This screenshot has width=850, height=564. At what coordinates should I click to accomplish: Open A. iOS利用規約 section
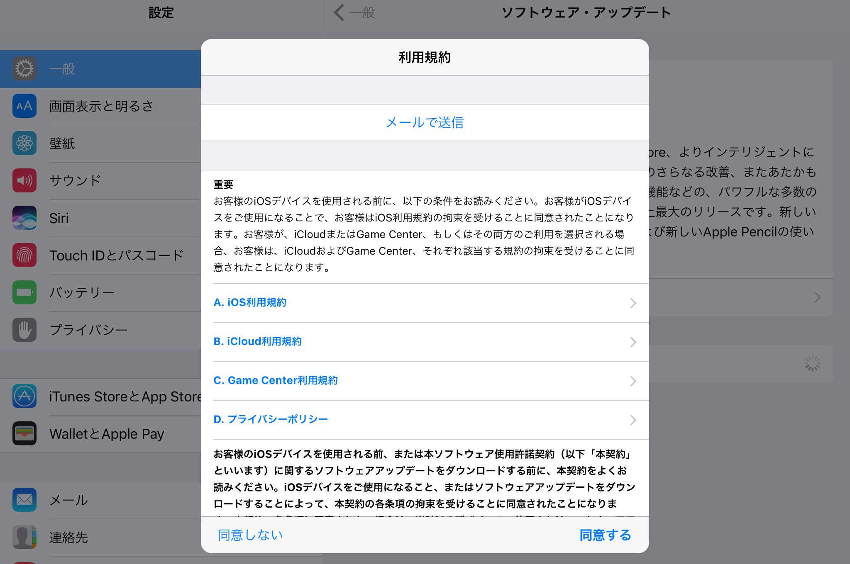[x=425, y=303]
